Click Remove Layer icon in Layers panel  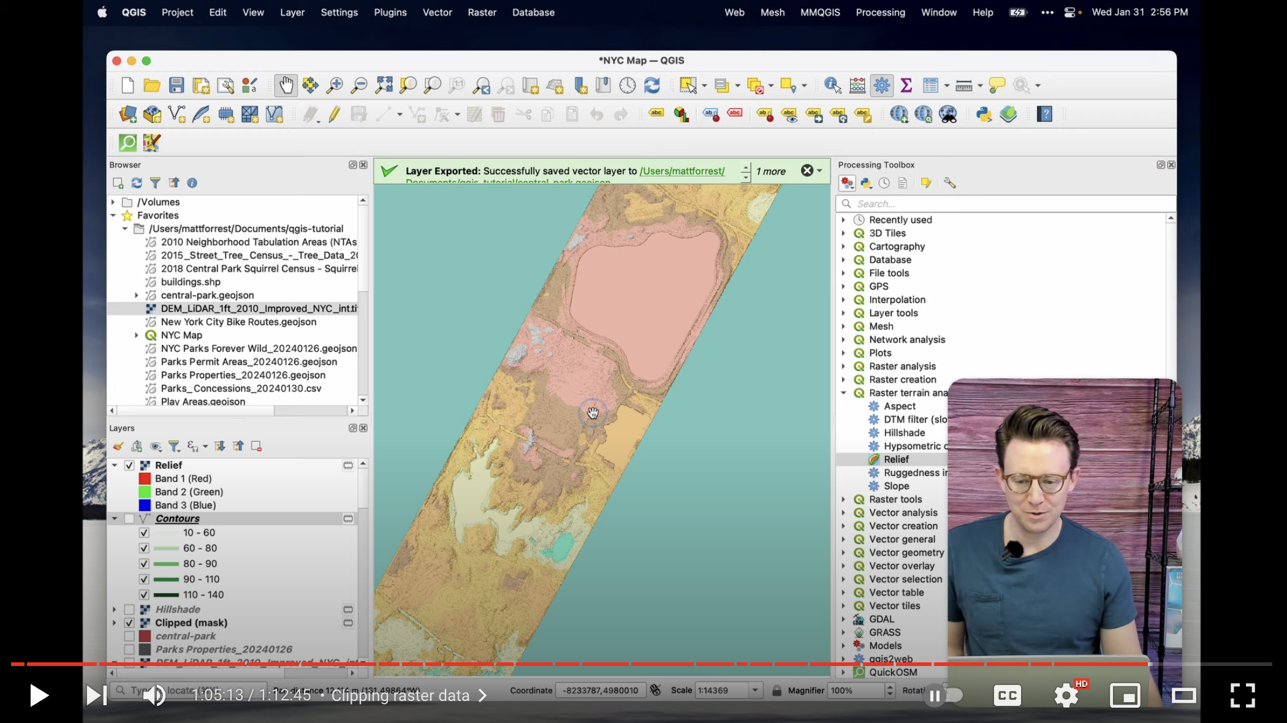coord(256,446)
